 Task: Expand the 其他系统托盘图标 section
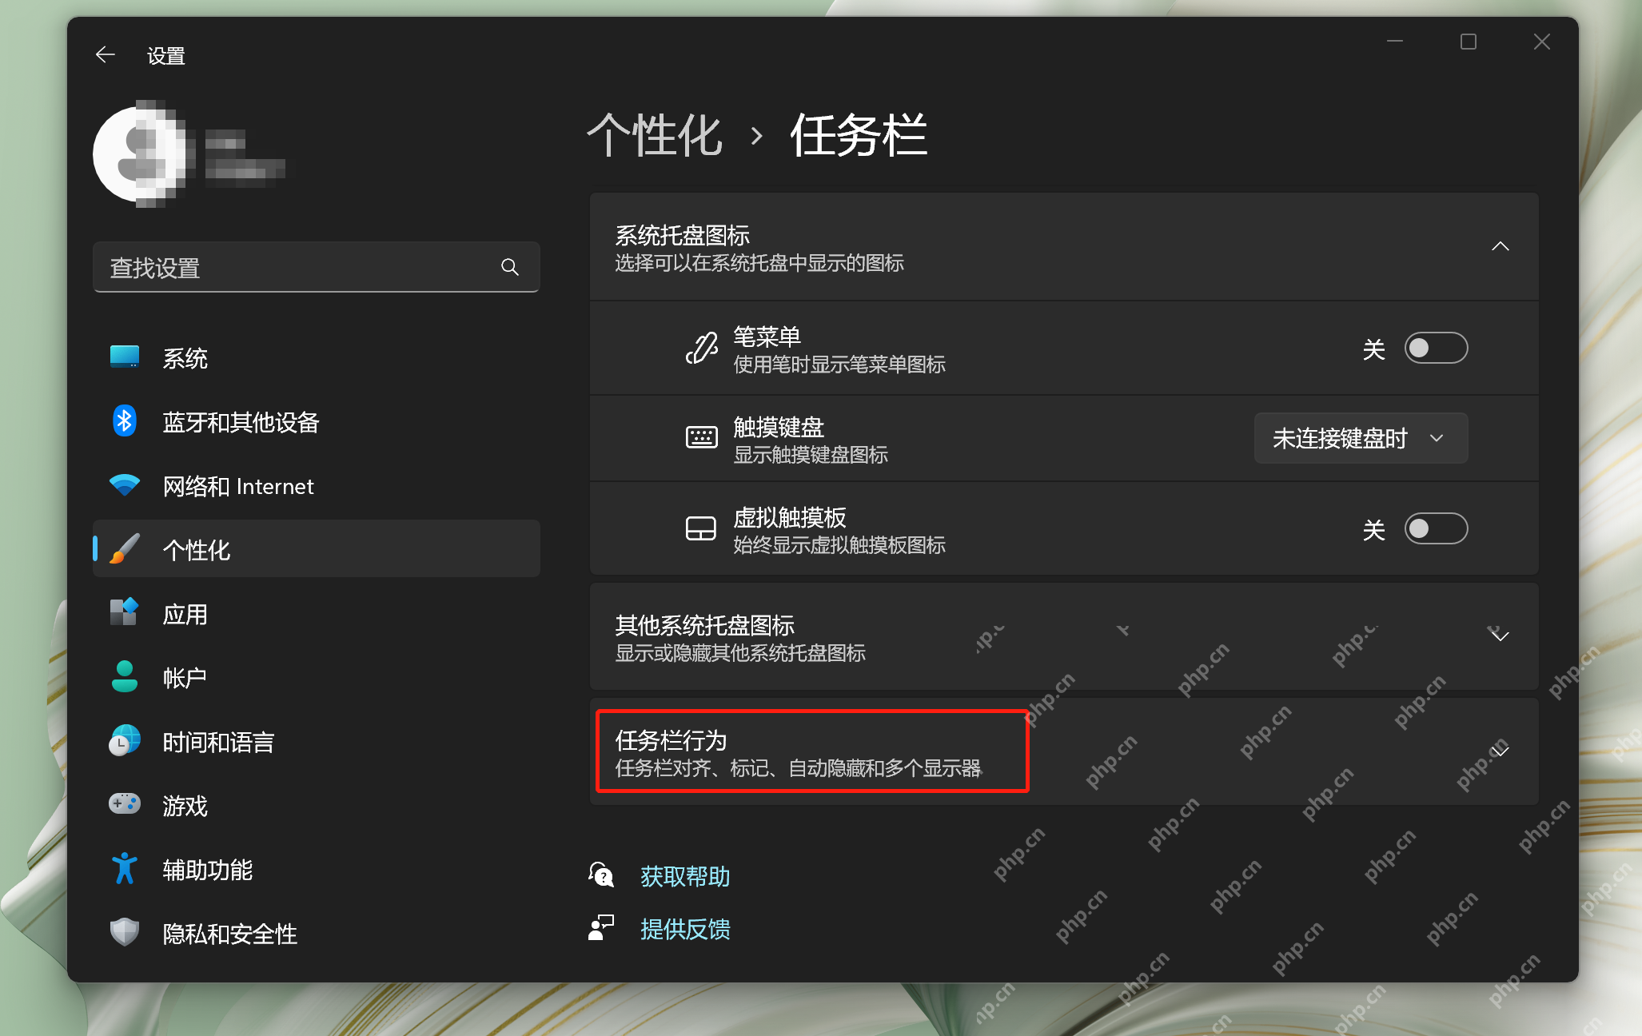coord(1501,636)
